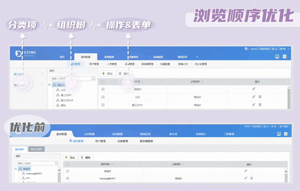The height and width of the screenshot is (191, 300).
Task: Click edit pencil in 从机 row
Action: pyautogui.click(x=253, y=96)
